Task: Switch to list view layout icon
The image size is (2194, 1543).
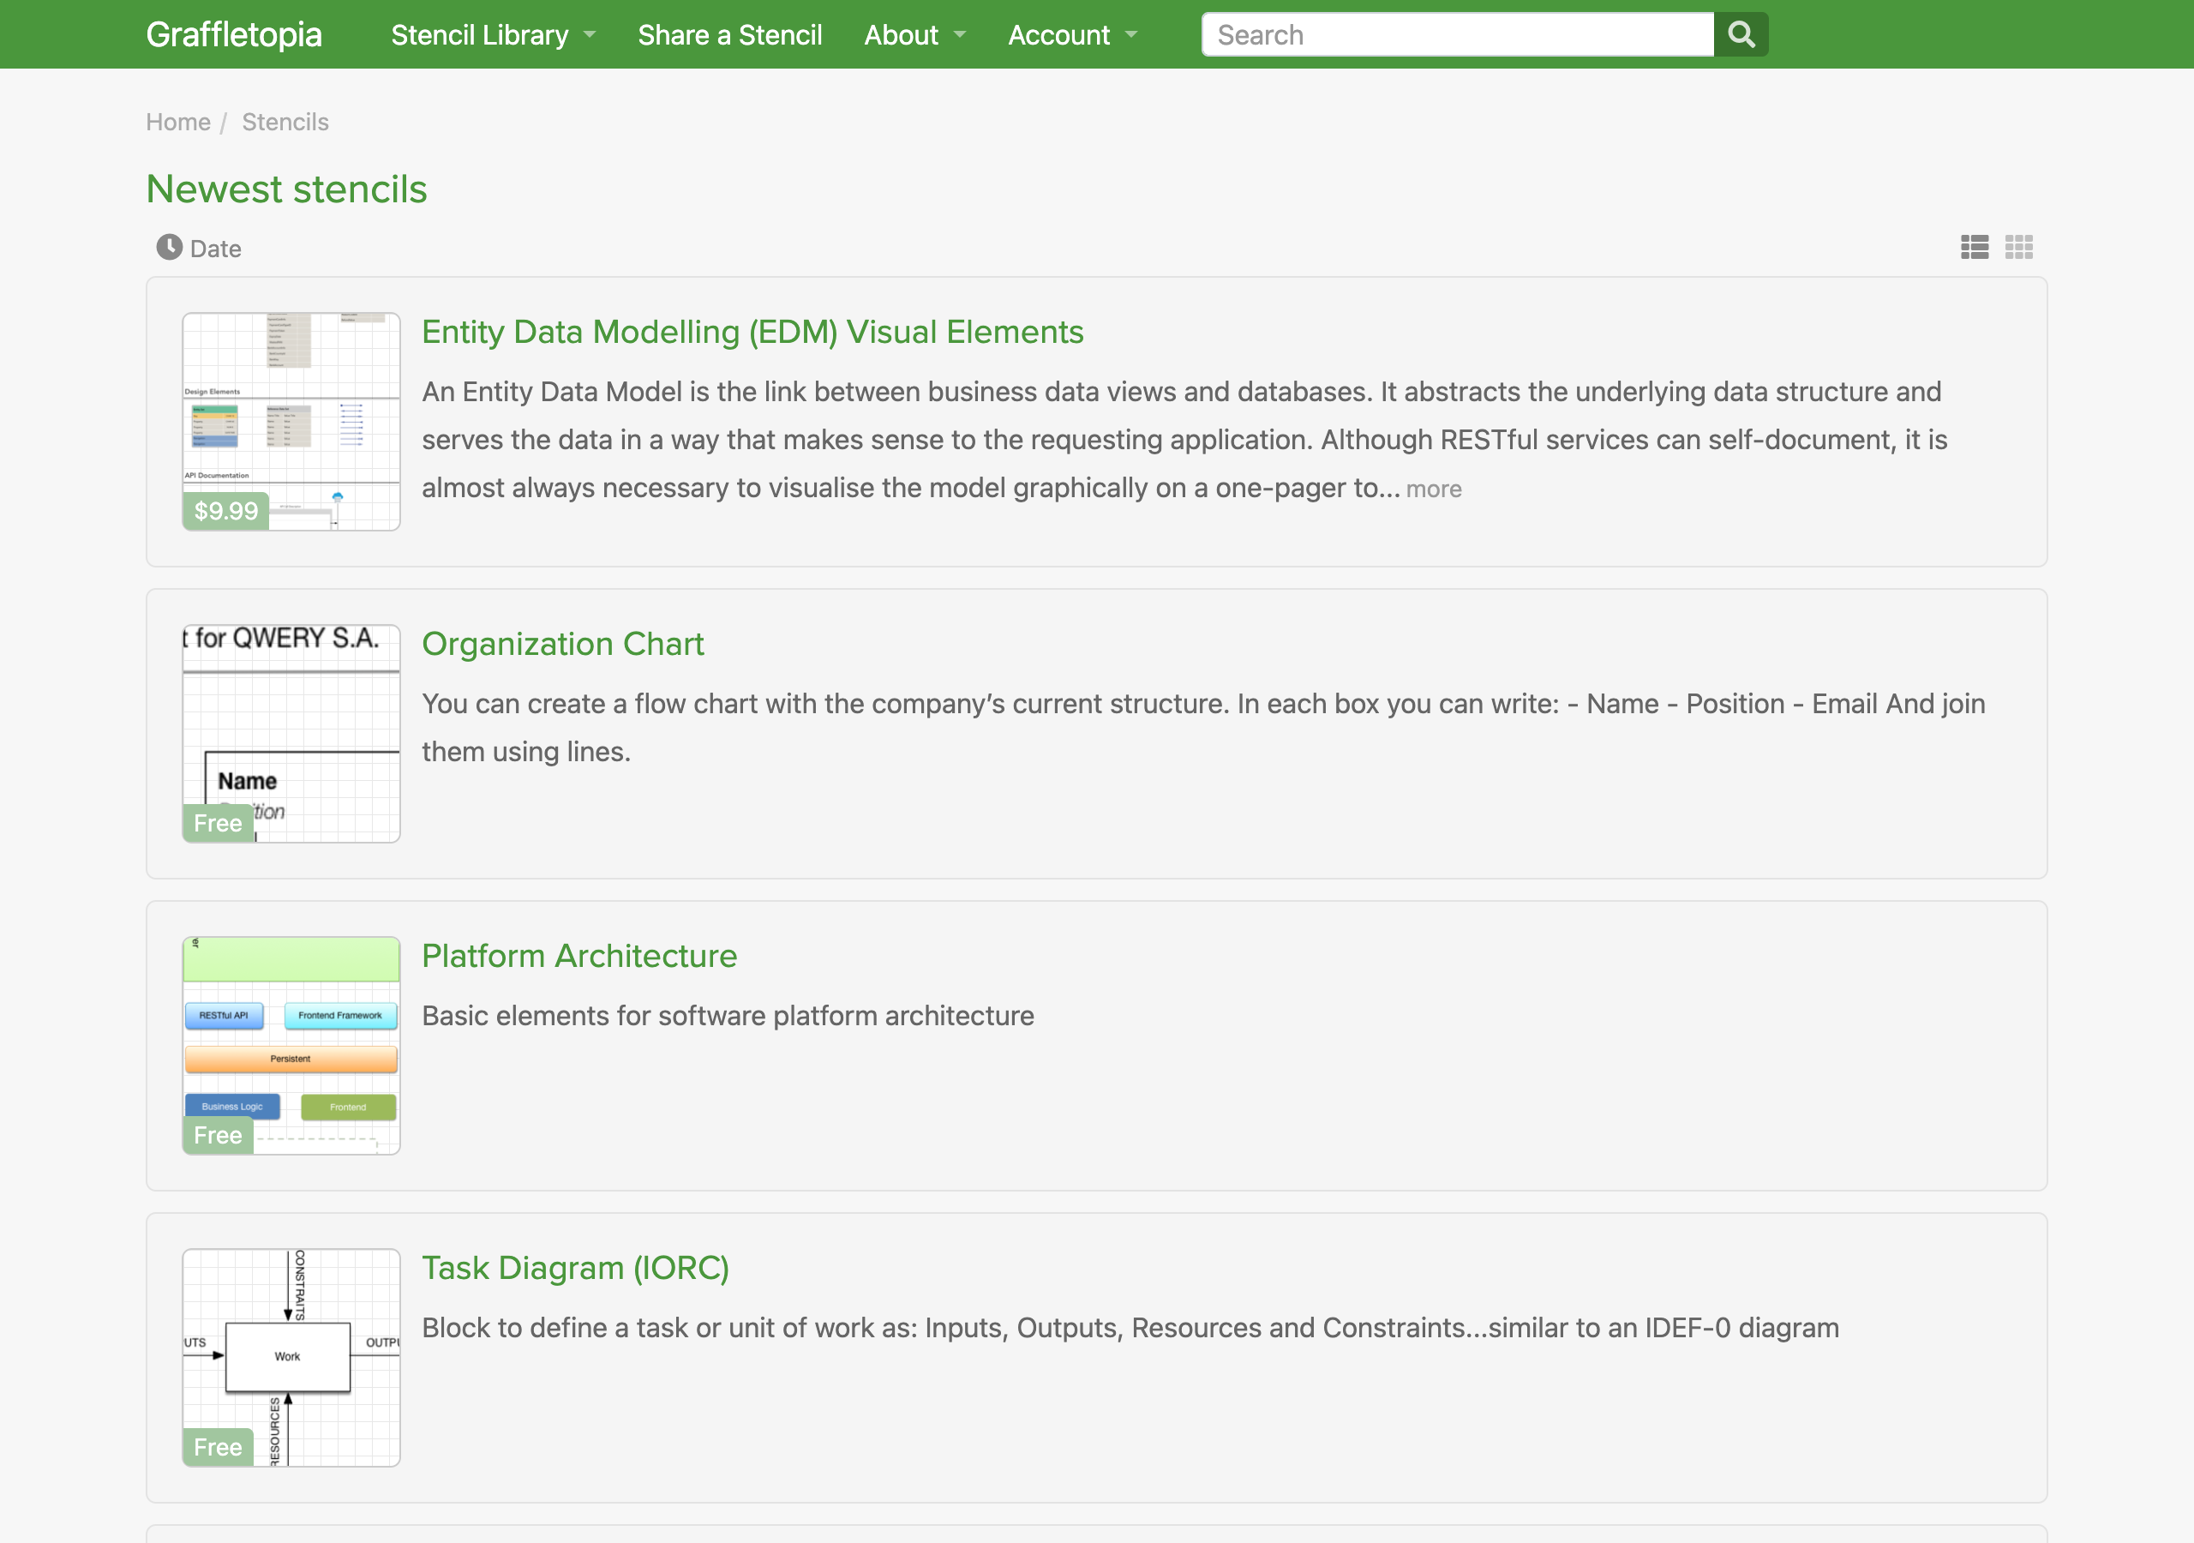Action: pyautogui.click(x=1975, y=248)
